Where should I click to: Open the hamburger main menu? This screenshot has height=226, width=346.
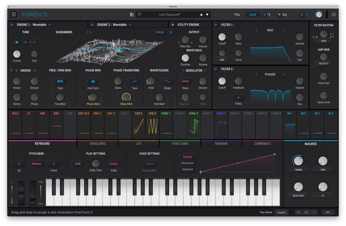click(14, 14)
